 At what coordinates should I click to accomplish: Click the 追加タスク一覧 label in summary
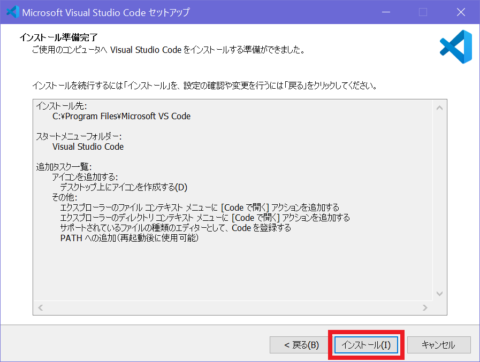pos(64,167)
